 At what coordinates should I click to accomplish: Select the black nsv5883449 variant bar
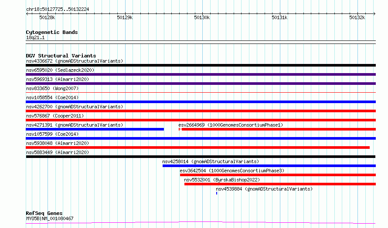point(201,157)
